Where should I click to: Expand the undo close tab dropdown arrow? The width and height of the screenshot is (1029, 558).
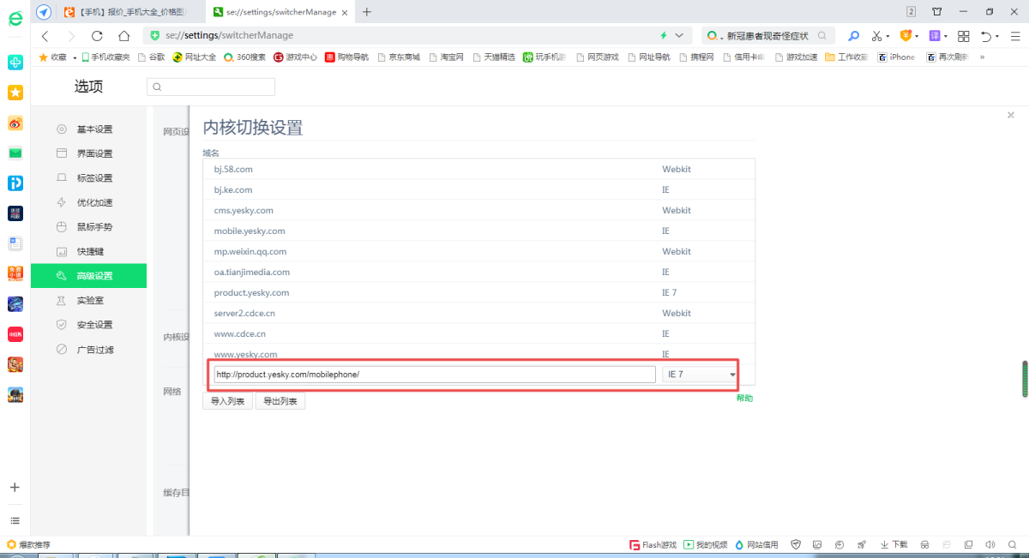coord(997,36)
